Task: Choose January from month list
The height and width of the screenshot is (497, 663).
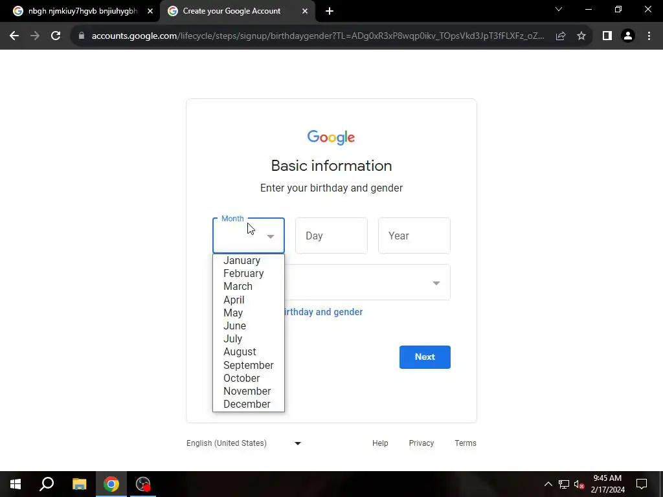Action: 249,260
